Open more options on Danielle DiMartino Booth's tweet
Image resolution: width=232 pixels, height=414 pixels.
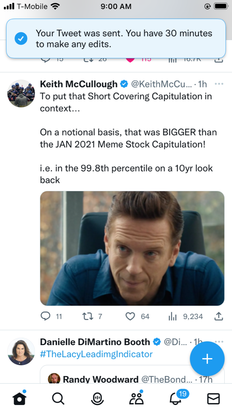pos(219,342)
